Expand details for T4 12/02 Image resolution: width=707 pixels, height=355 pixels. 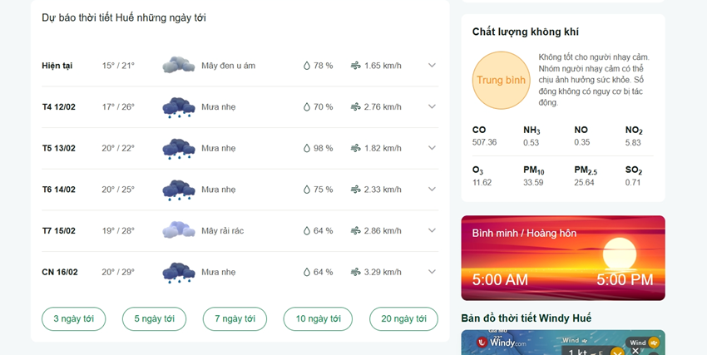click(432, 106)
